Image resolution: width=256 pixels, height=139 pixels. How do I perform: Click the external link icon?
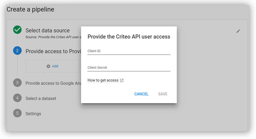pos(122,81)
